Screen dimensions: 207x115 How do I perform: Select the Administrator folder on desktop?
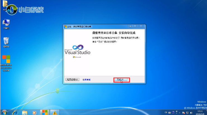point(5,6)
